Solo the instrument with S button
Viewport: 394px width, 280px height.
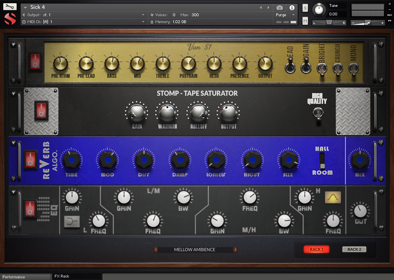305,8
